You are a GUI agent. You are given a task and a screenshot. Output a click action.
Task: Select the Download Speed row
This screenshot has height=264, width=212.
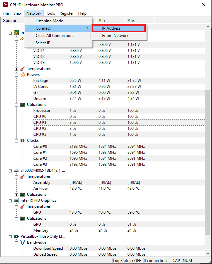[x=119, y=248]
